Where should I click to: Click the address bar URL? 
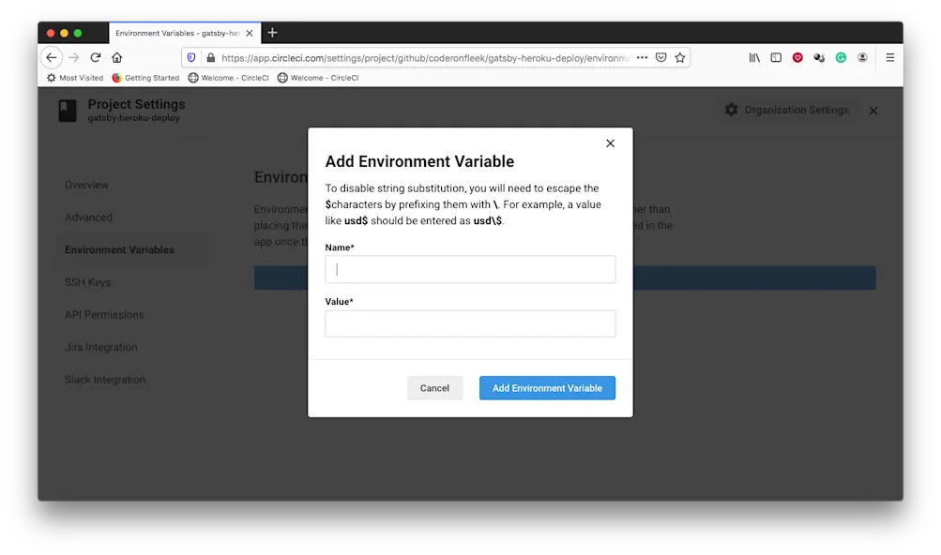coord(426,58)
